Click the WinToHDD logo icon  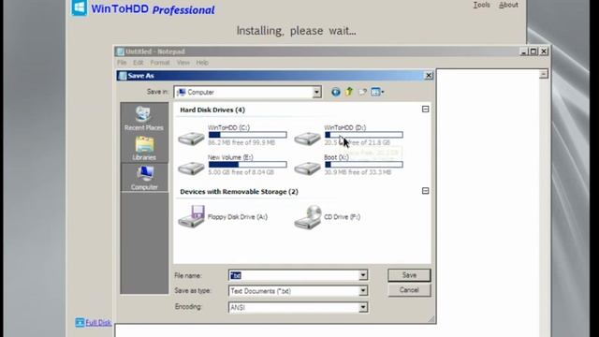tap(79, 7)
